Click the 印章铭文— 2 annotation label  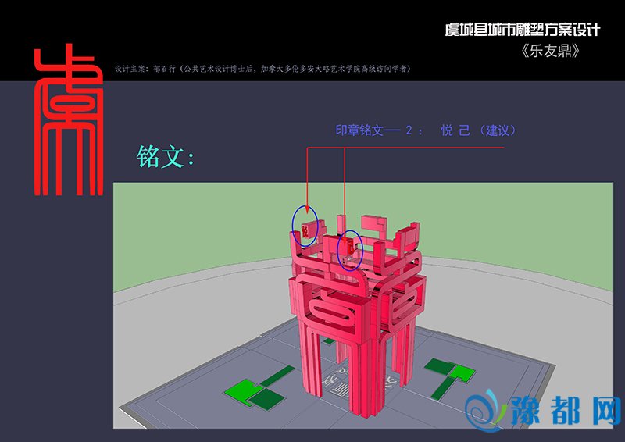click(x=380, y=130)
